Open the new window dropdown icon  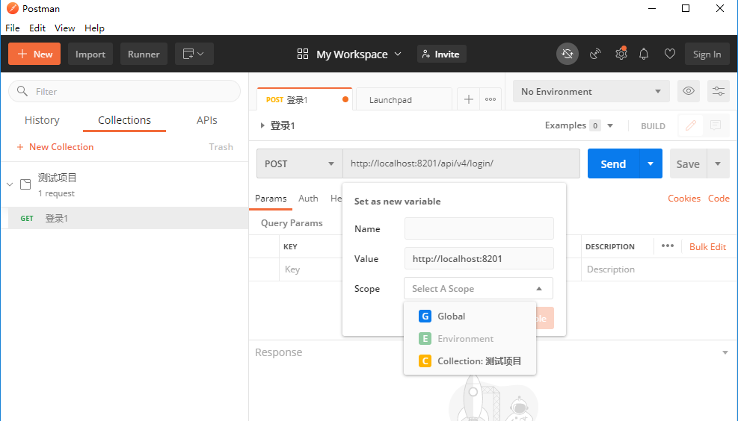pyautogui.click(x=194, y=54)
